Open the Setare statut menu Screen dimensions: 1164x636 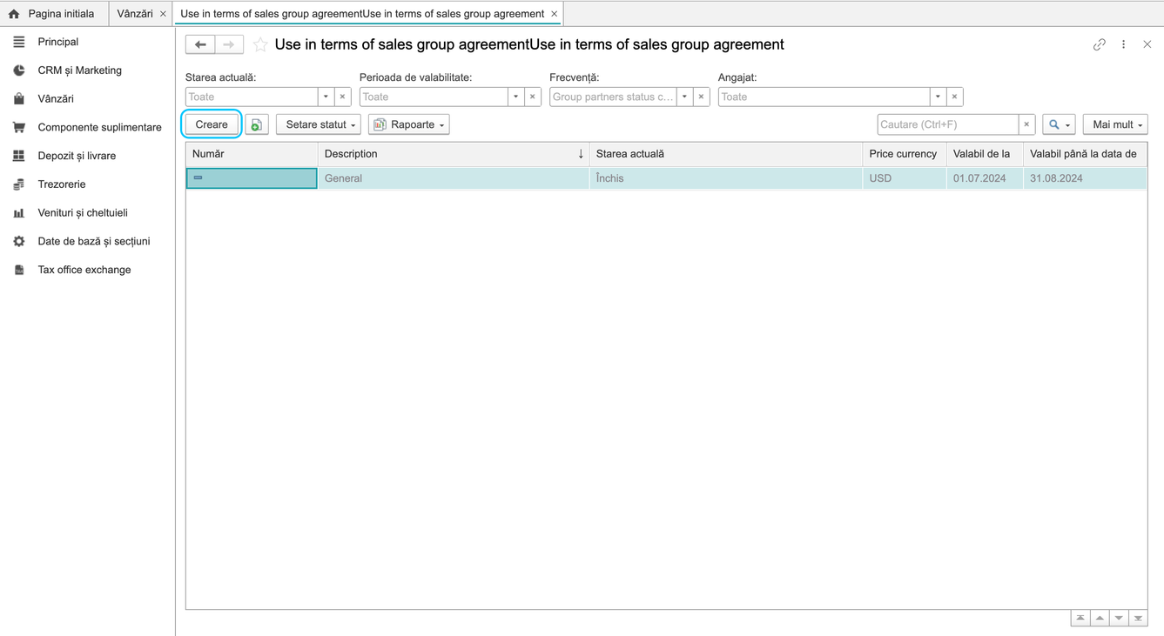point(319,124)
